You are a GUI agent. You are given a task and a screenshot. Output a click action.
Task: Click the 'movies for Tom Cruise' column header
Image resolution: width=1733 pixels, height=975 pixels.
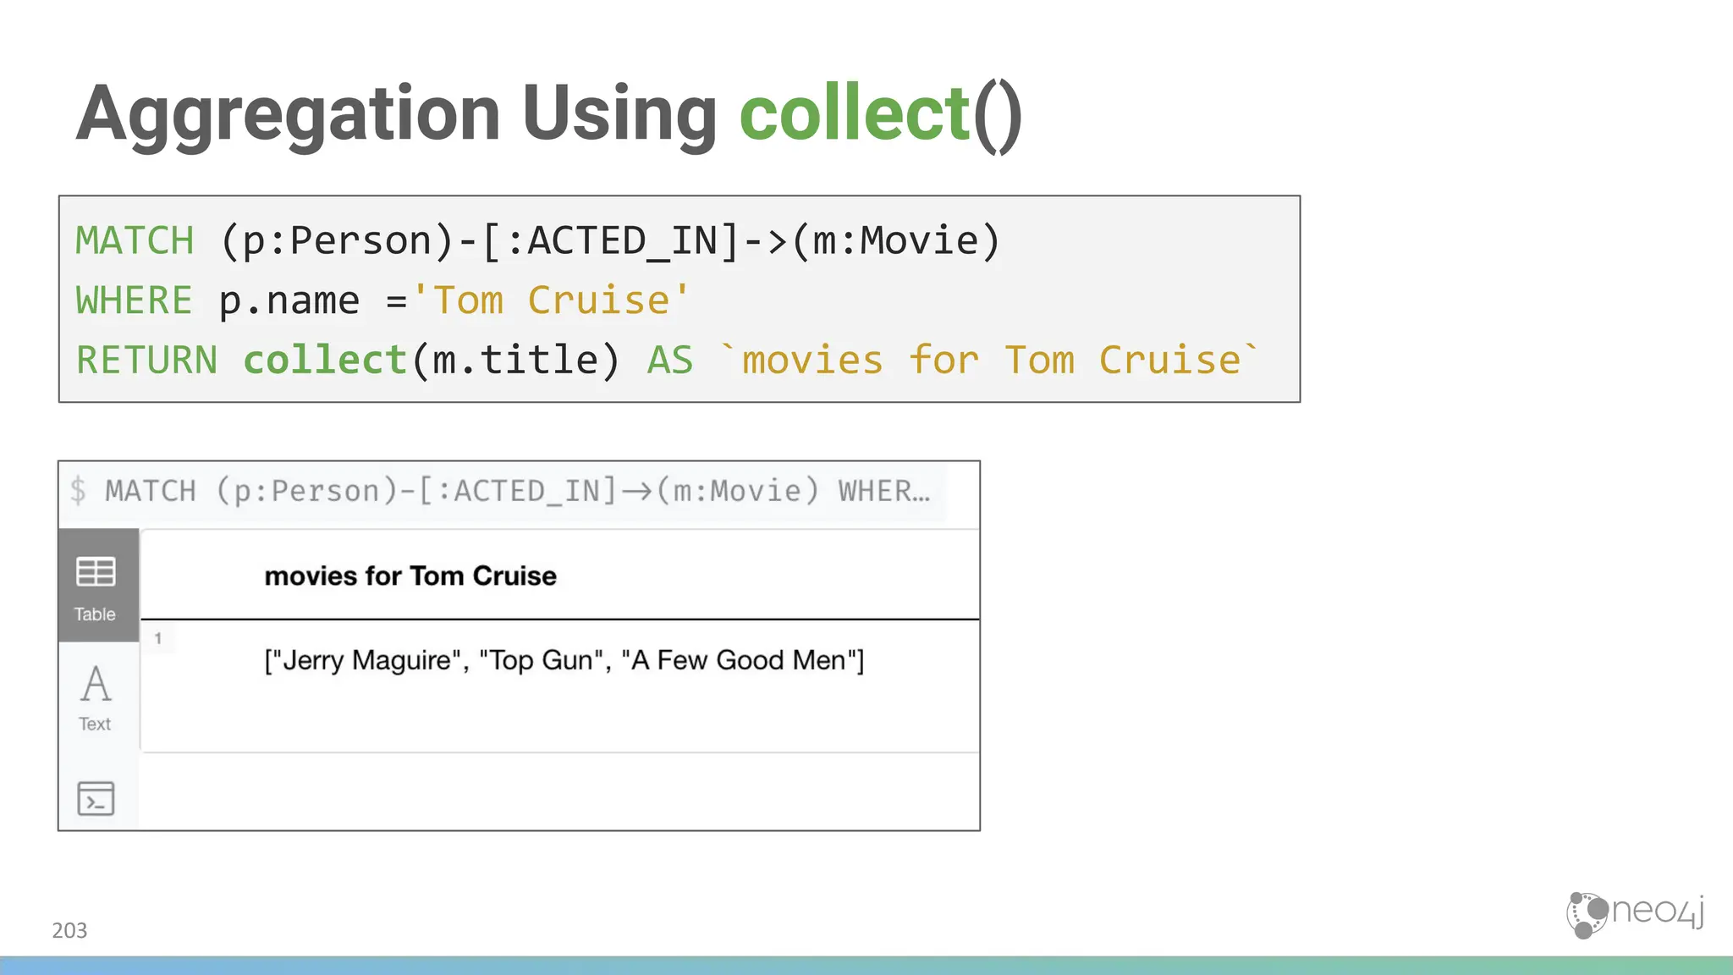410,576
